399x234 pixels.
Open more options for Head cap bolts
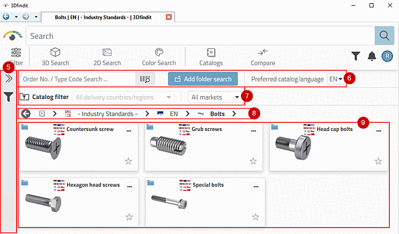click(379, 131)
